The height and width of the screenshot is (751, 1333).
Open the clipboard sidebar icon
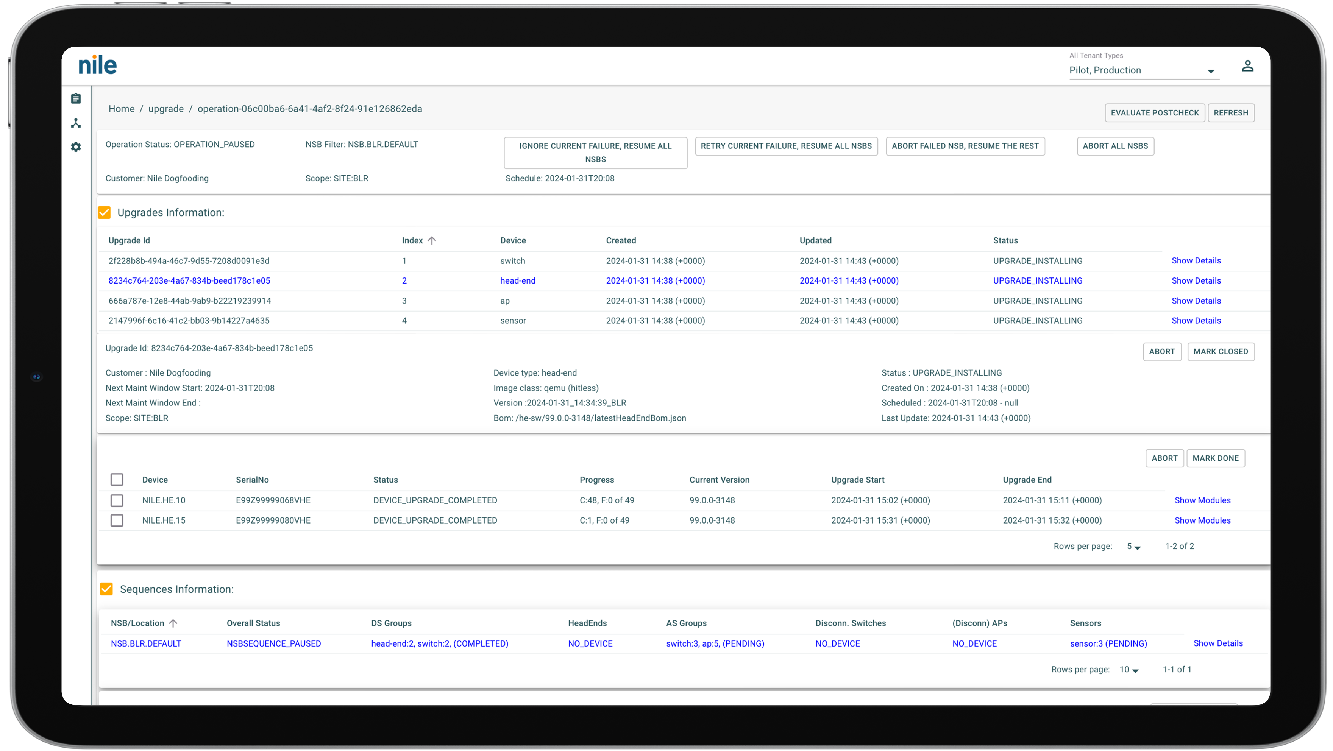(76, 98)
